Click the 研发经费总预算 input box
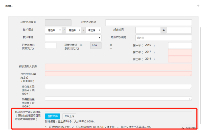This screenshot has width=203, height=136. 51,45
